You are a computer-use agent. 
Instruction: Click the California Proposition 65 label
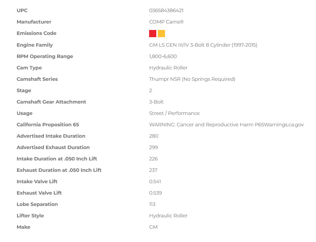48,125
